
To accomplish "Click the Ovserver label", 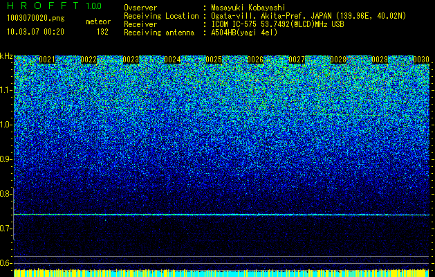I will click(x=140, y=8).
